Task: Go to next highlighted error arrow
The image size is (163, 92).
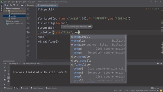Action: (x=161, y=9)
